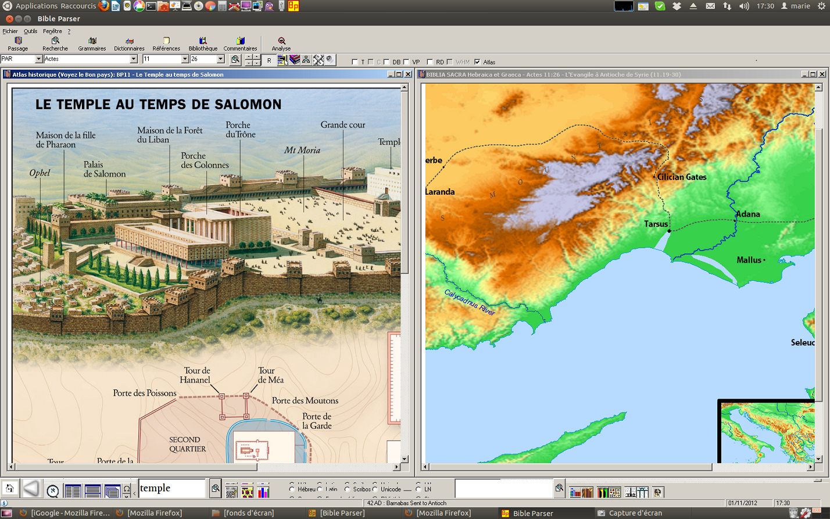830x519 pixels.
Task: Click the empty search field at bottom right
Action: 503,489
